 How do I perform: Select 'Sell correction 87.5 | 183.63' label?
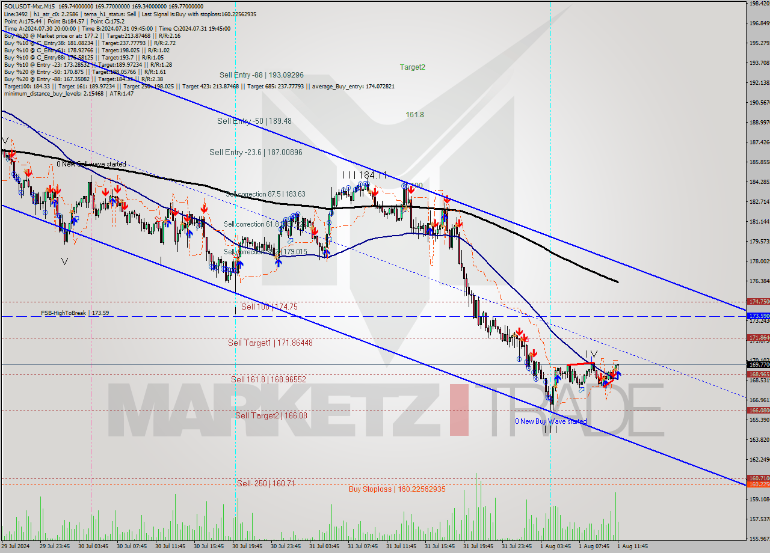[x=265, y=194]
